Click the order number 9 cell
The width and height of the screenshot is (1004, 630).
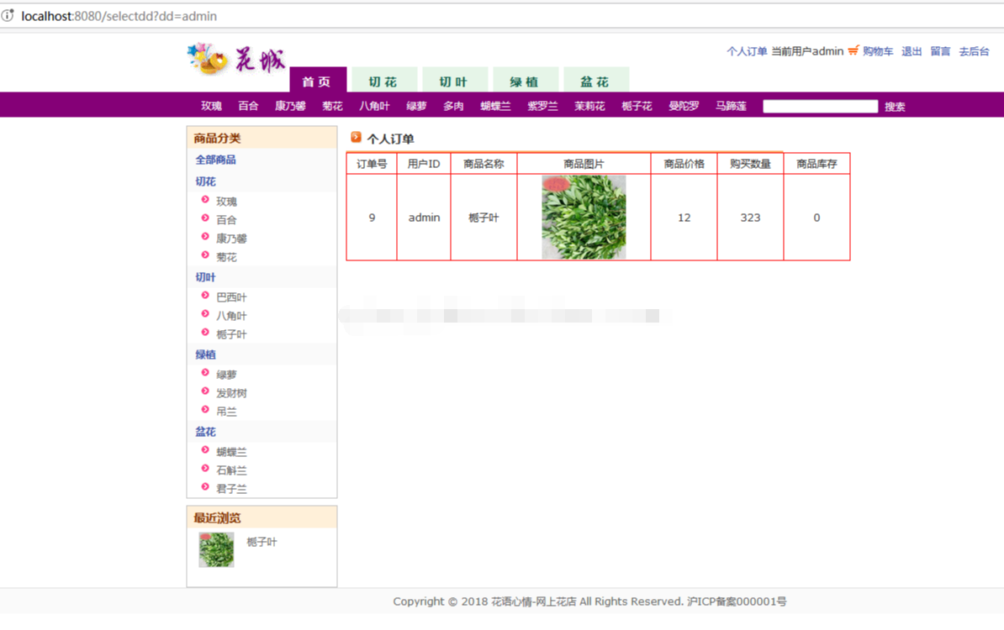pyautogui.click(x=372, y=218)
